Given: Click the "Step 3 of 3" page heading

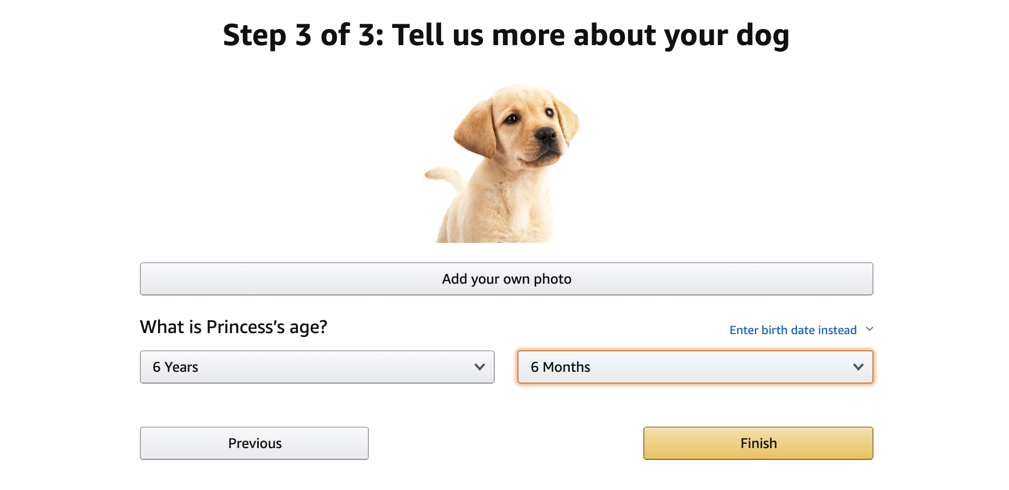Looking at the screenshot, I should click(506, 35).
